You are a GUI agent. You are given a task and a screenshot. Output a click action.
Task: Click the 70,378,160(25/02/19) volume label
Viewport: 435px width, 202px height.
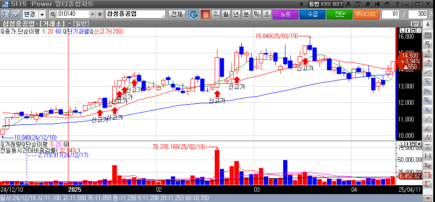[179, 147]
